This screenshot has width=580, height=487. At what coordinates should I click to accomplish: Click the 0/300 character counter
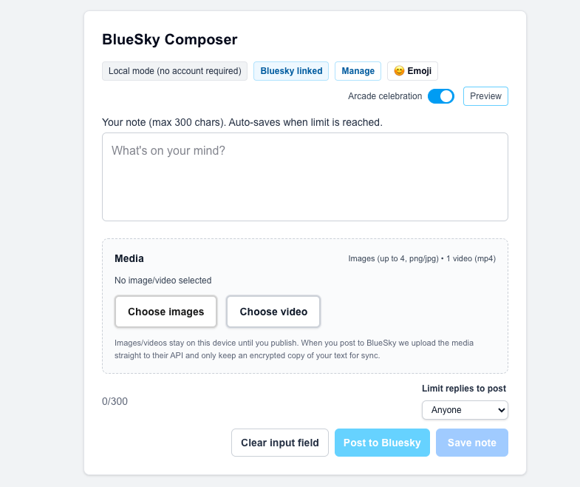pos(115,401)
